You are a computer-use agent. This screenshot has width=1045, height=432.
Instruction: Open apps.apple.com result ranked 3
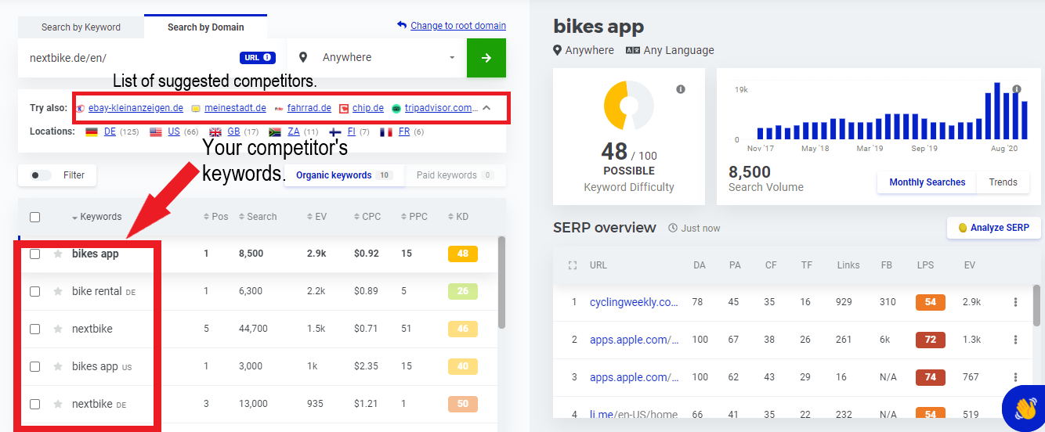point(634,377)
